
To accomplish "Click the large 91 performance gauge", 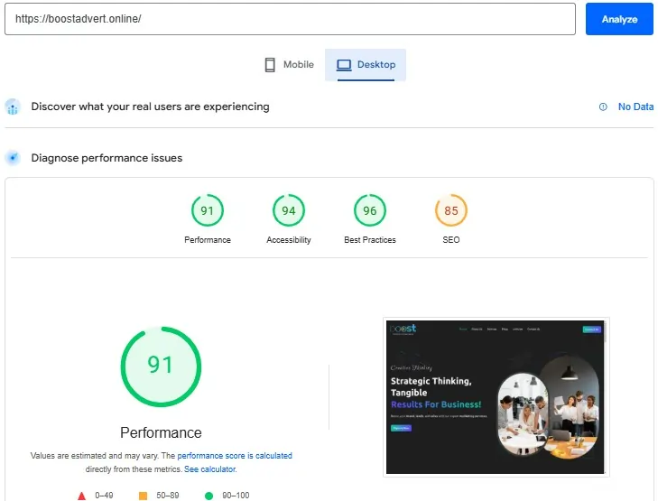I will tap(161, 366).
